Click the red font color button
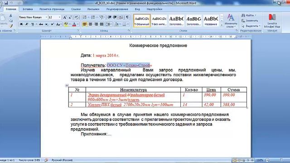The height and width of the screenshot is (163, 290). coord(74,24)
